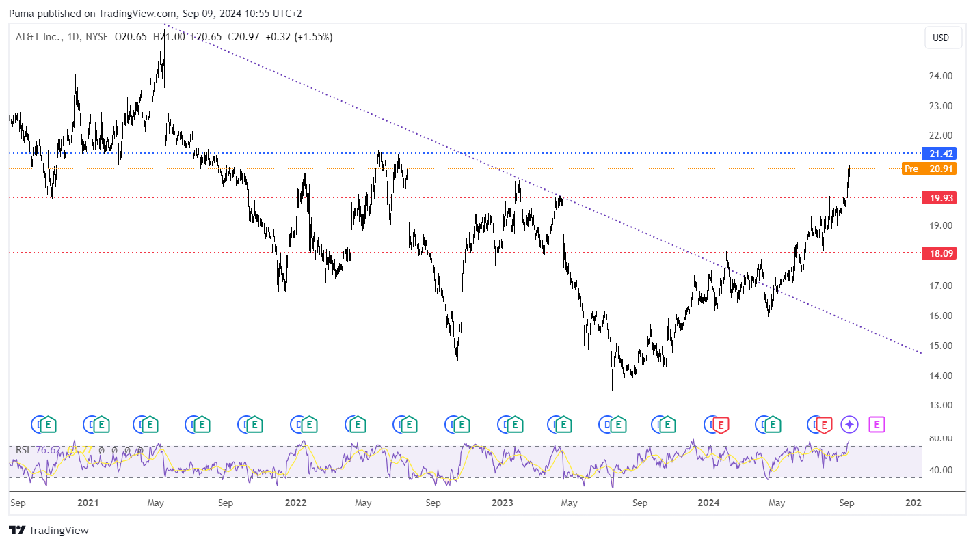Click the October 2023 earnings marker
The height and width of the screenshot is (545, 975).
[668, 425]
